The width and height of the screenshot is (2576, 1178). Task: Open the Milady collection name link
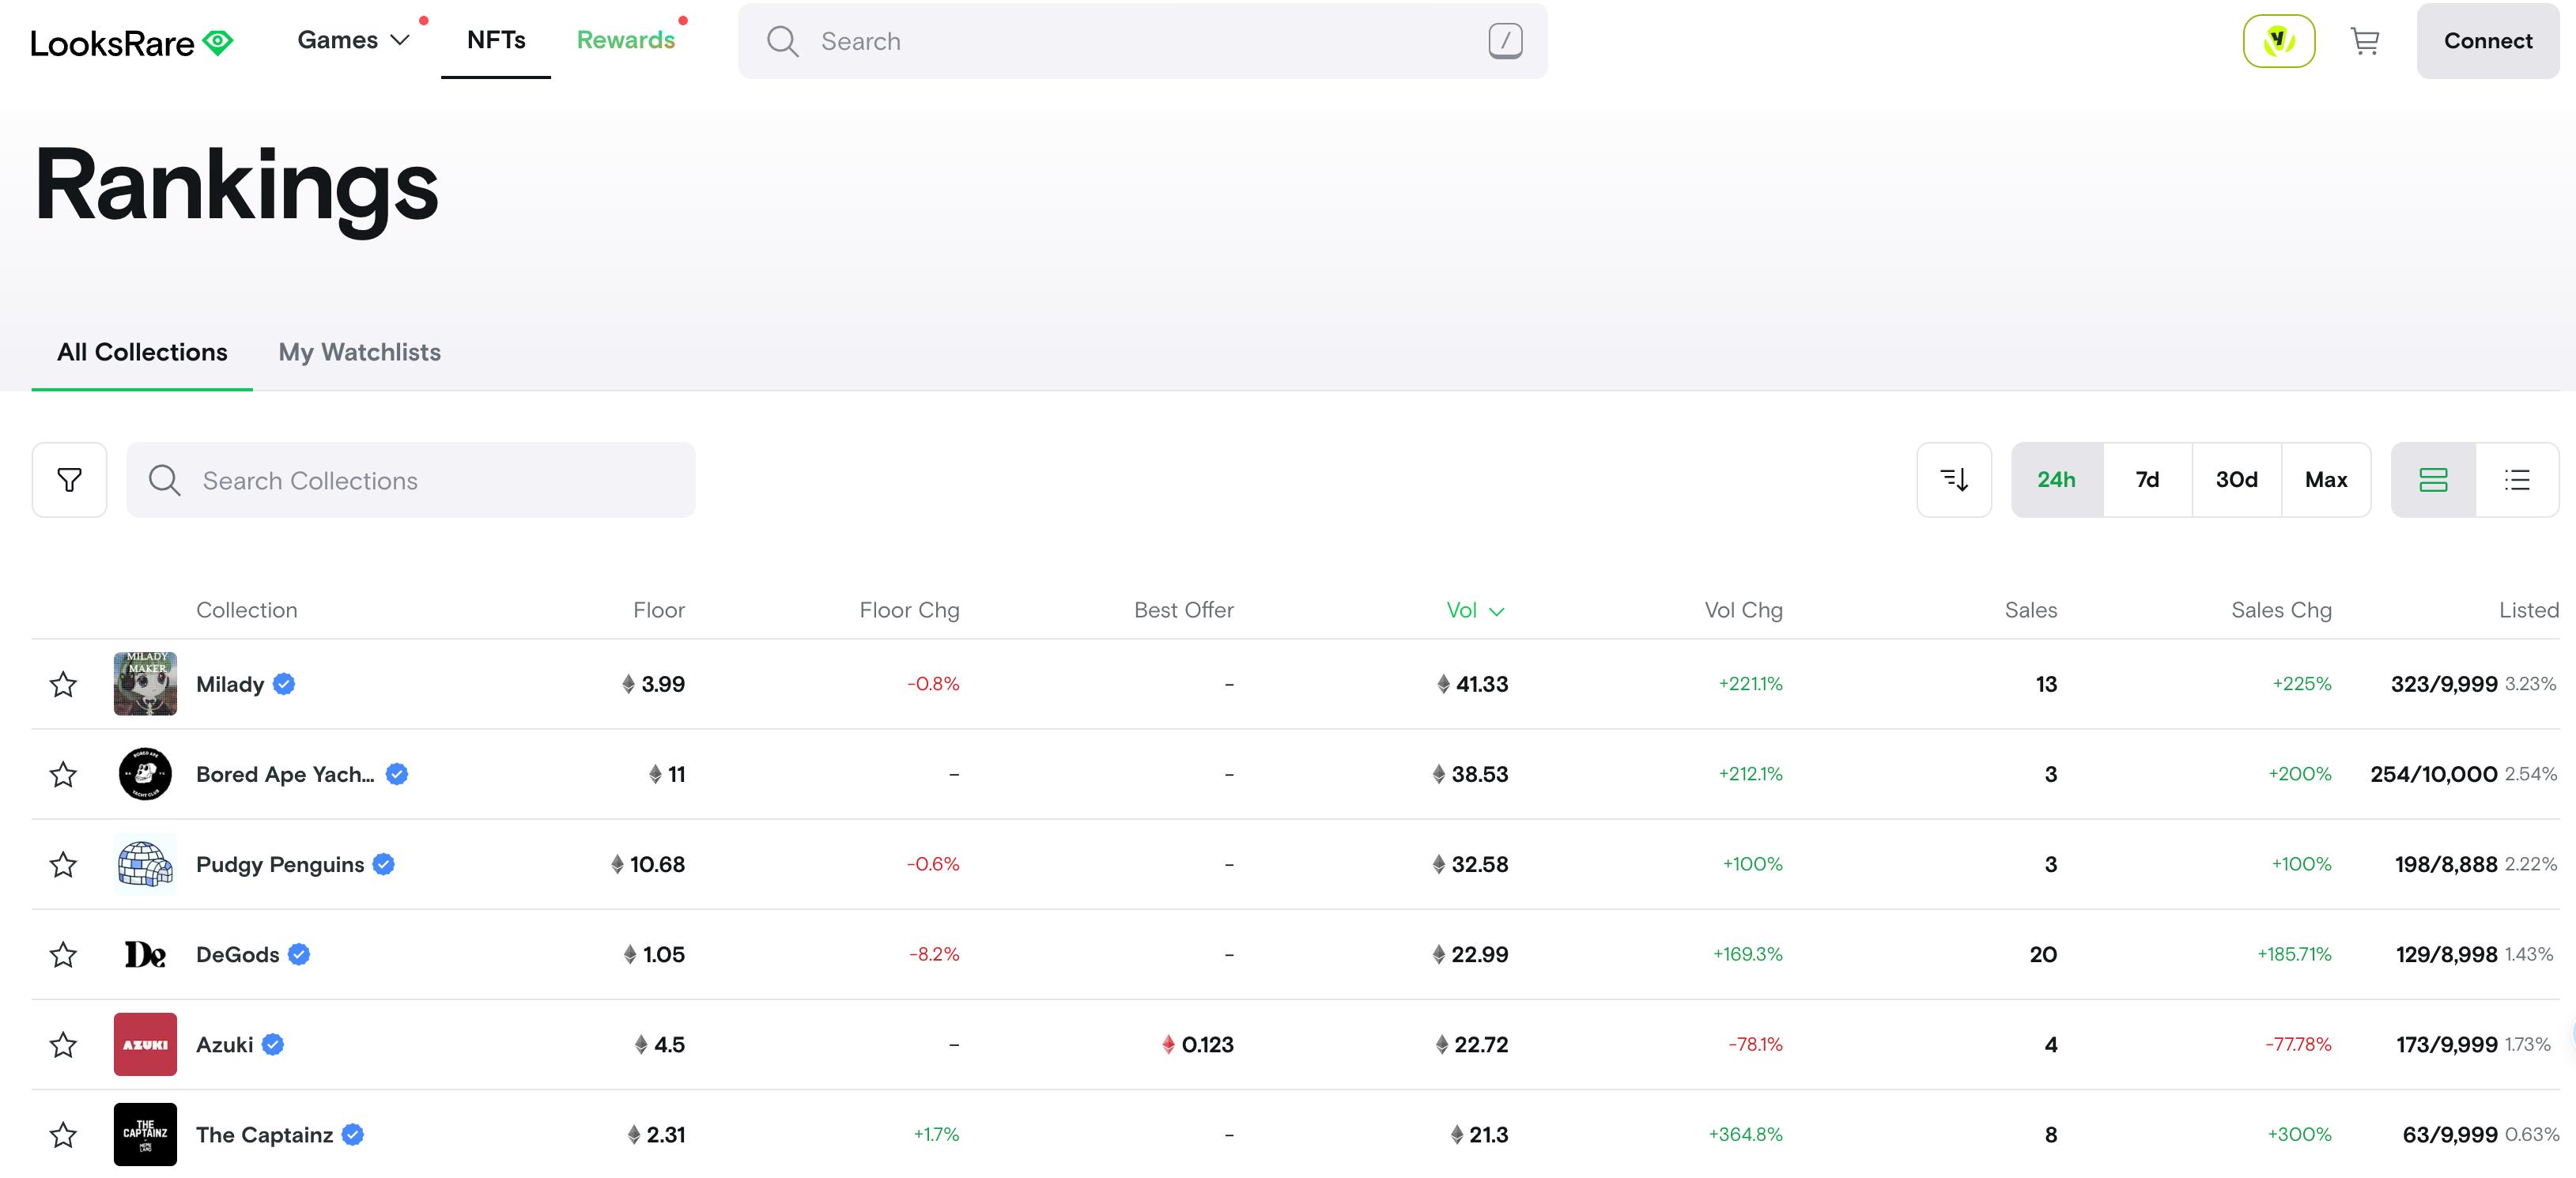(x=230, y=684)
